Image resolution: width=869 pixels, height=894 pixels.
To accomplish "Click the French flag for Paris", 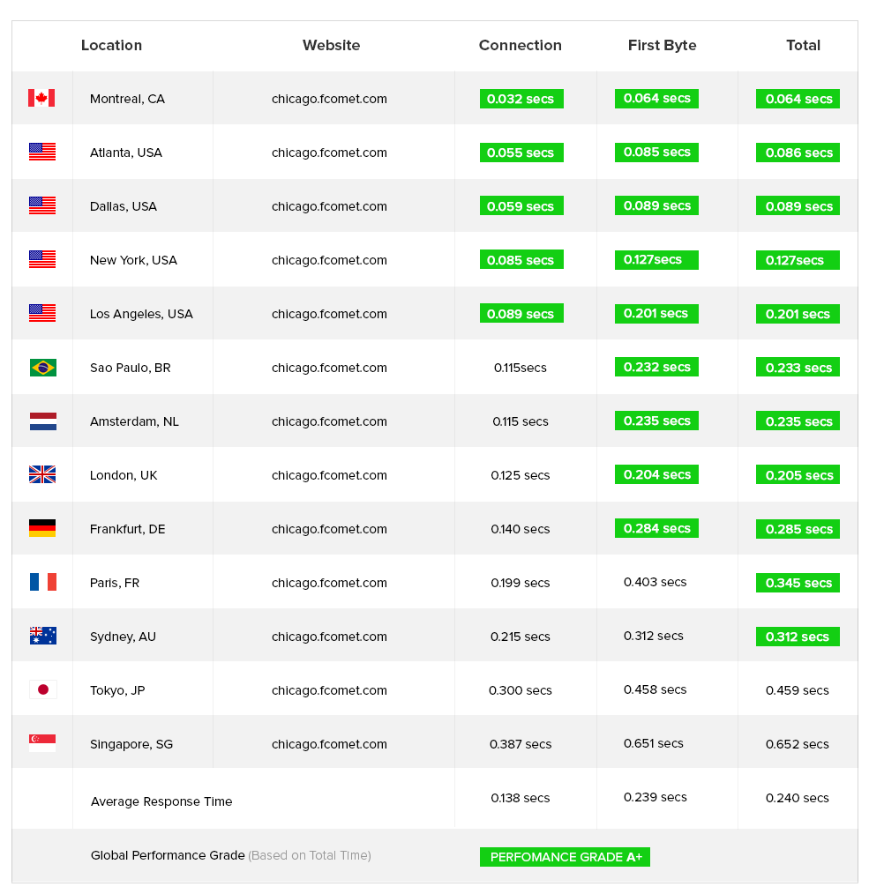I will 43,582.
